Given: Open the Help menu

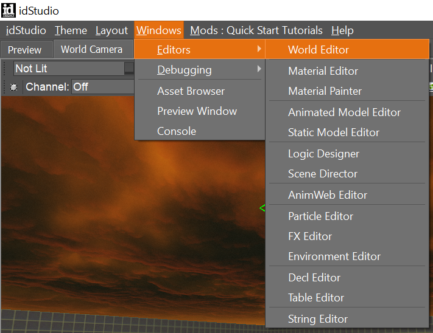Looking at the screenshot, I should (342, 30).
